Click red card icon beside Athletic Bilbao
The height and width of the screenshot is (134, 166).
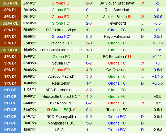click(129, 17)
